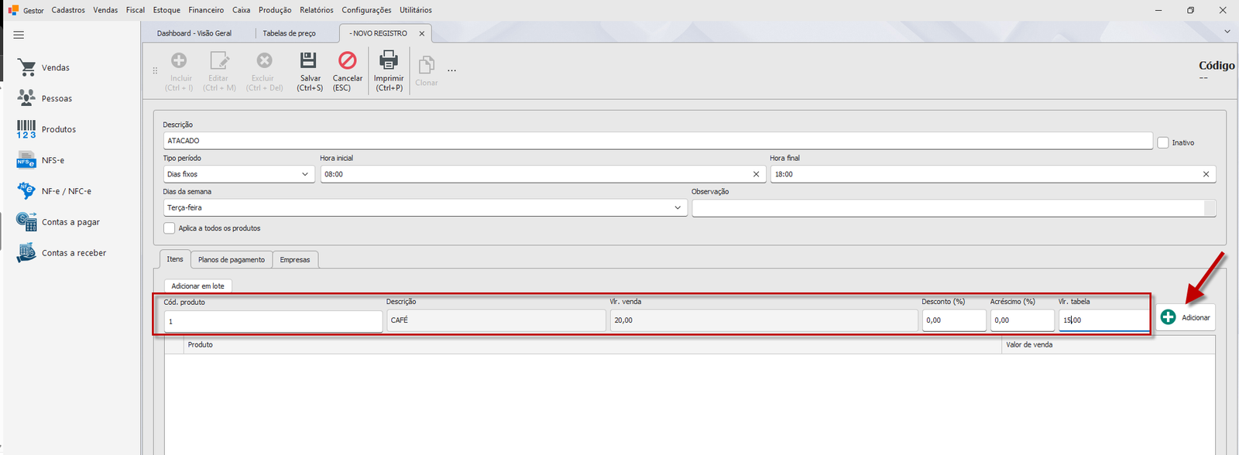Switch to Dashboard - Visão Geral tab
The width and height of the screenshot is (1239, 455).
point(194,33)
